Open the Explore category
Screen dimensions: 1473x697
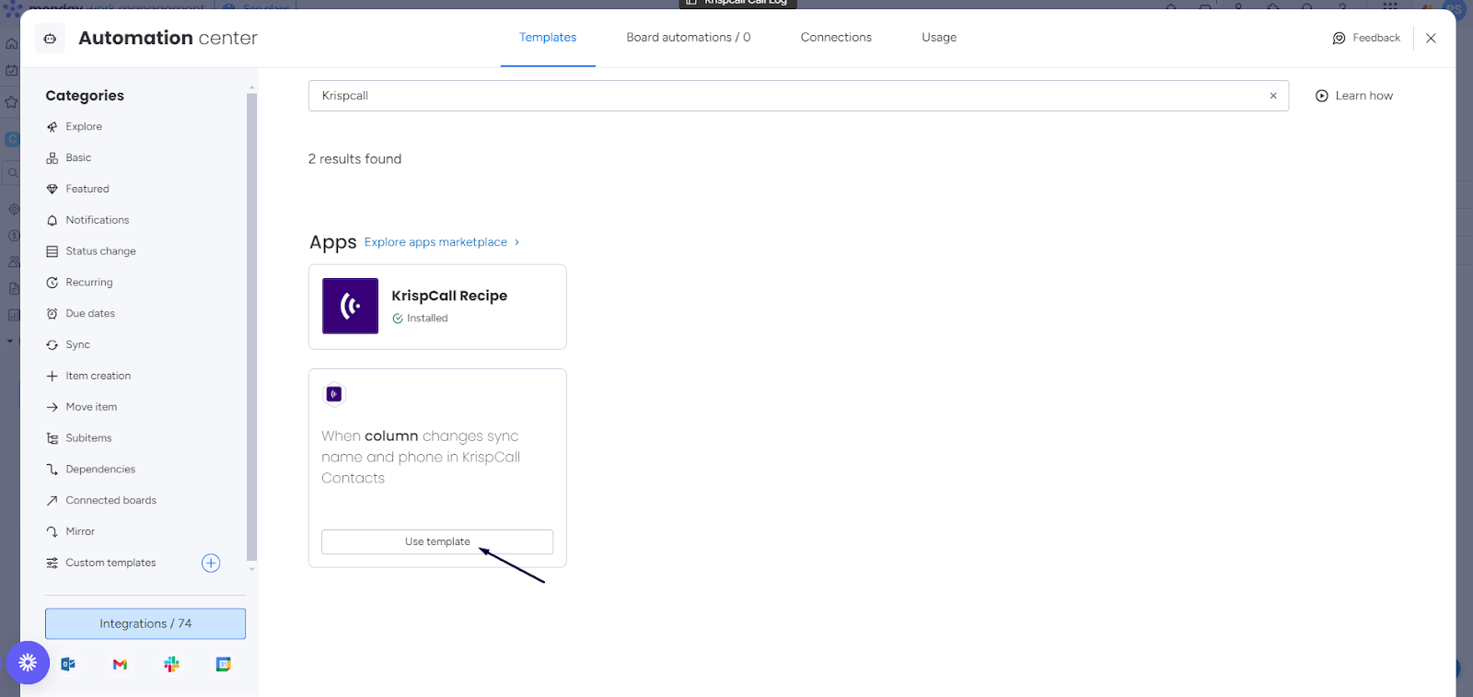click(x=75, y=127)
